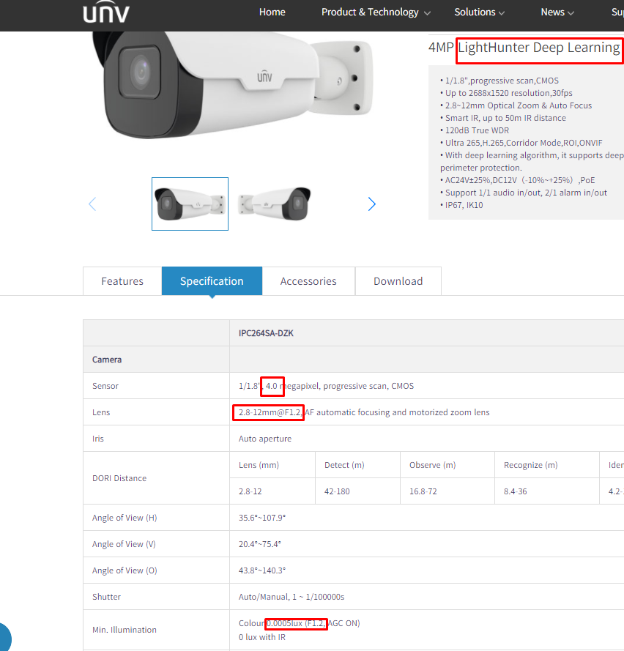Select second camera thumbnail image

(275, 204)
